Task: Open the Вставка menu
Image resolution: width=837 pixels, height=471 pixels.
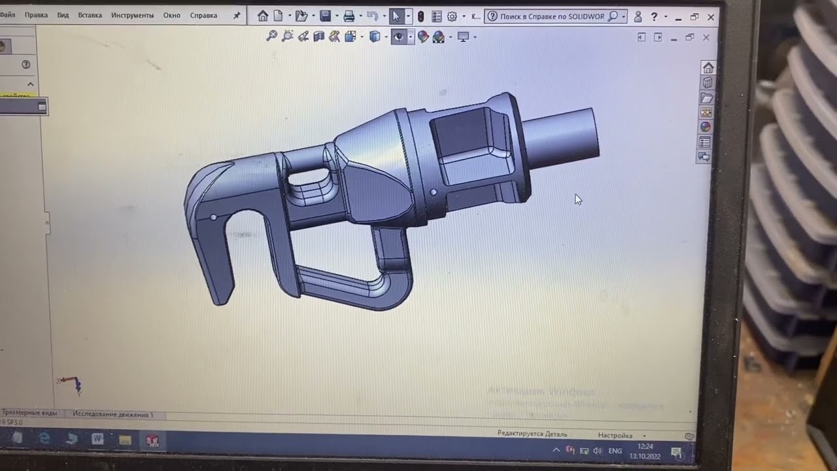Action: pyautogui.click(x=90, y=15)
